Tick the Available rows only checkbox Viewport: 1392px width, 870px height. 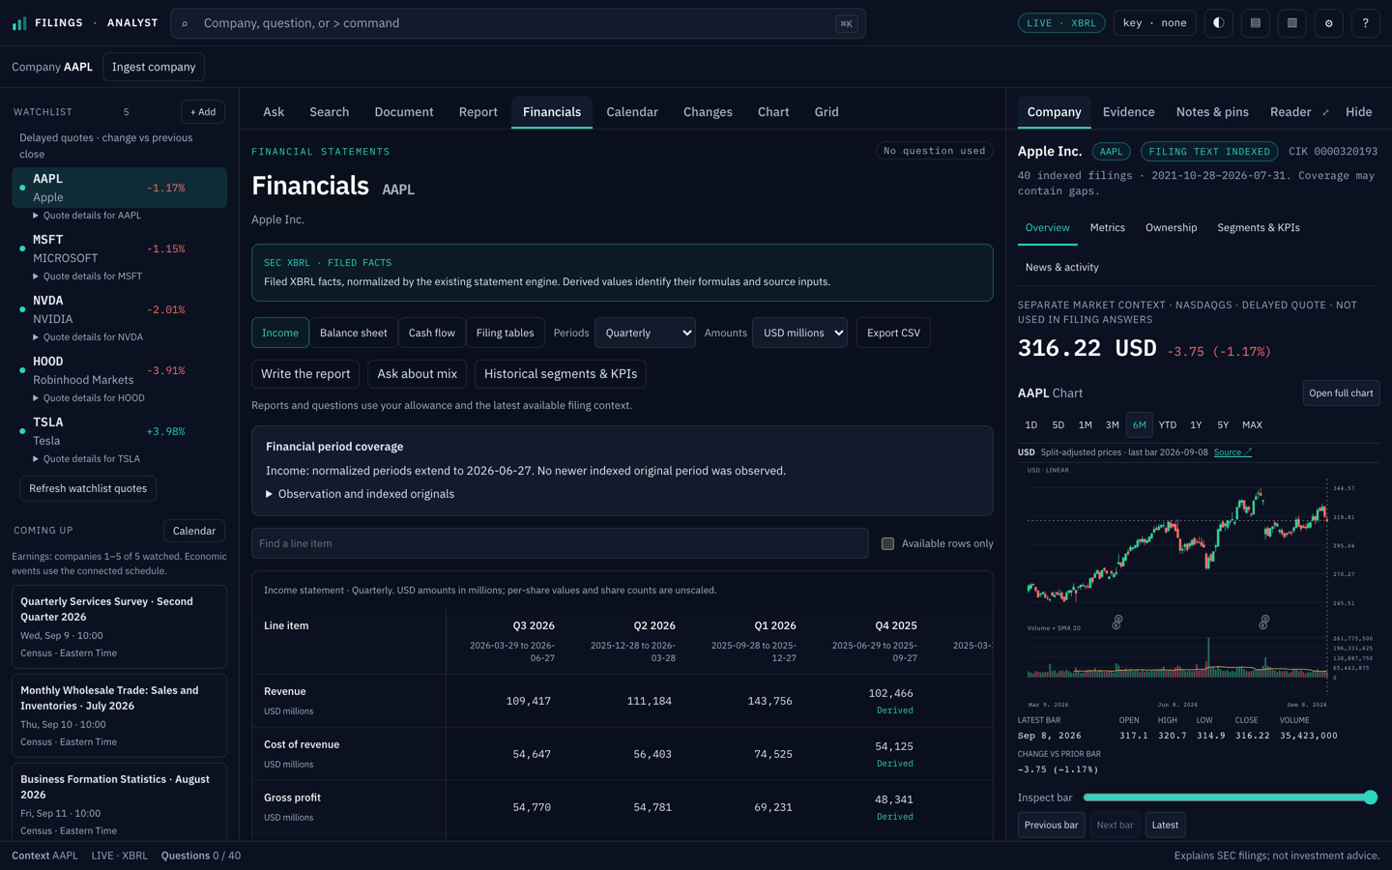tap(887, 543)
